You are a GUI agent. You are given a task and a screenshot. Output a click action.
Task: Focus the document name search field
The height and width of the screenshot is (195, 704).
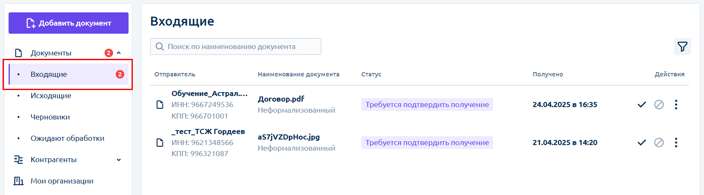pyautogui.click(x=236, y=47)
